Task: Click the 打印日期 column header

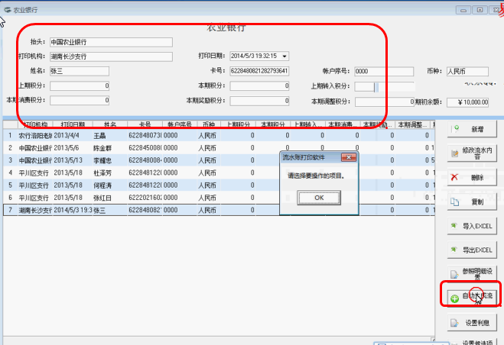Action: click(x=73, y=124)
